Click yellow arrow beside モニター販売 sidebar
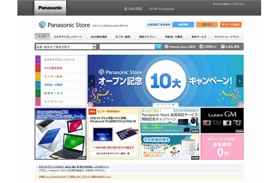Image resolution: width=279 pixels, height=183 pixels. [38, 76]
